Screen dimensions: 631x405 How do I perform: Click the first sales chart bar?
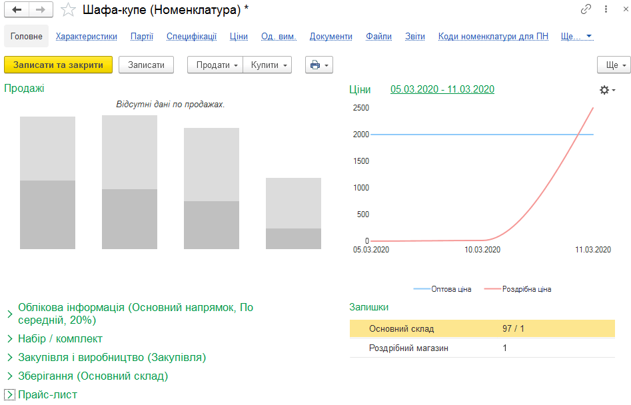click(47, 183)
